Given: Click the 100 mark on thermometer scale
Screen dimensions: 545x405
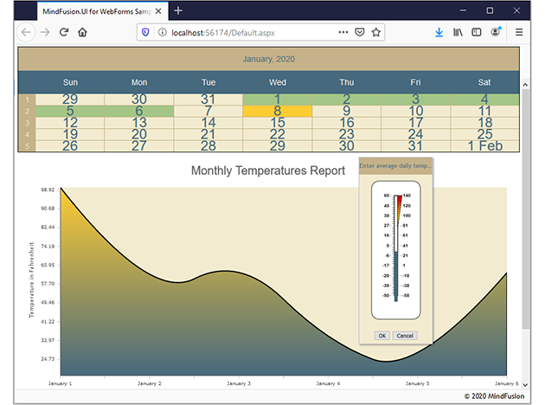Looking at the screenshot, I should 407,215.
